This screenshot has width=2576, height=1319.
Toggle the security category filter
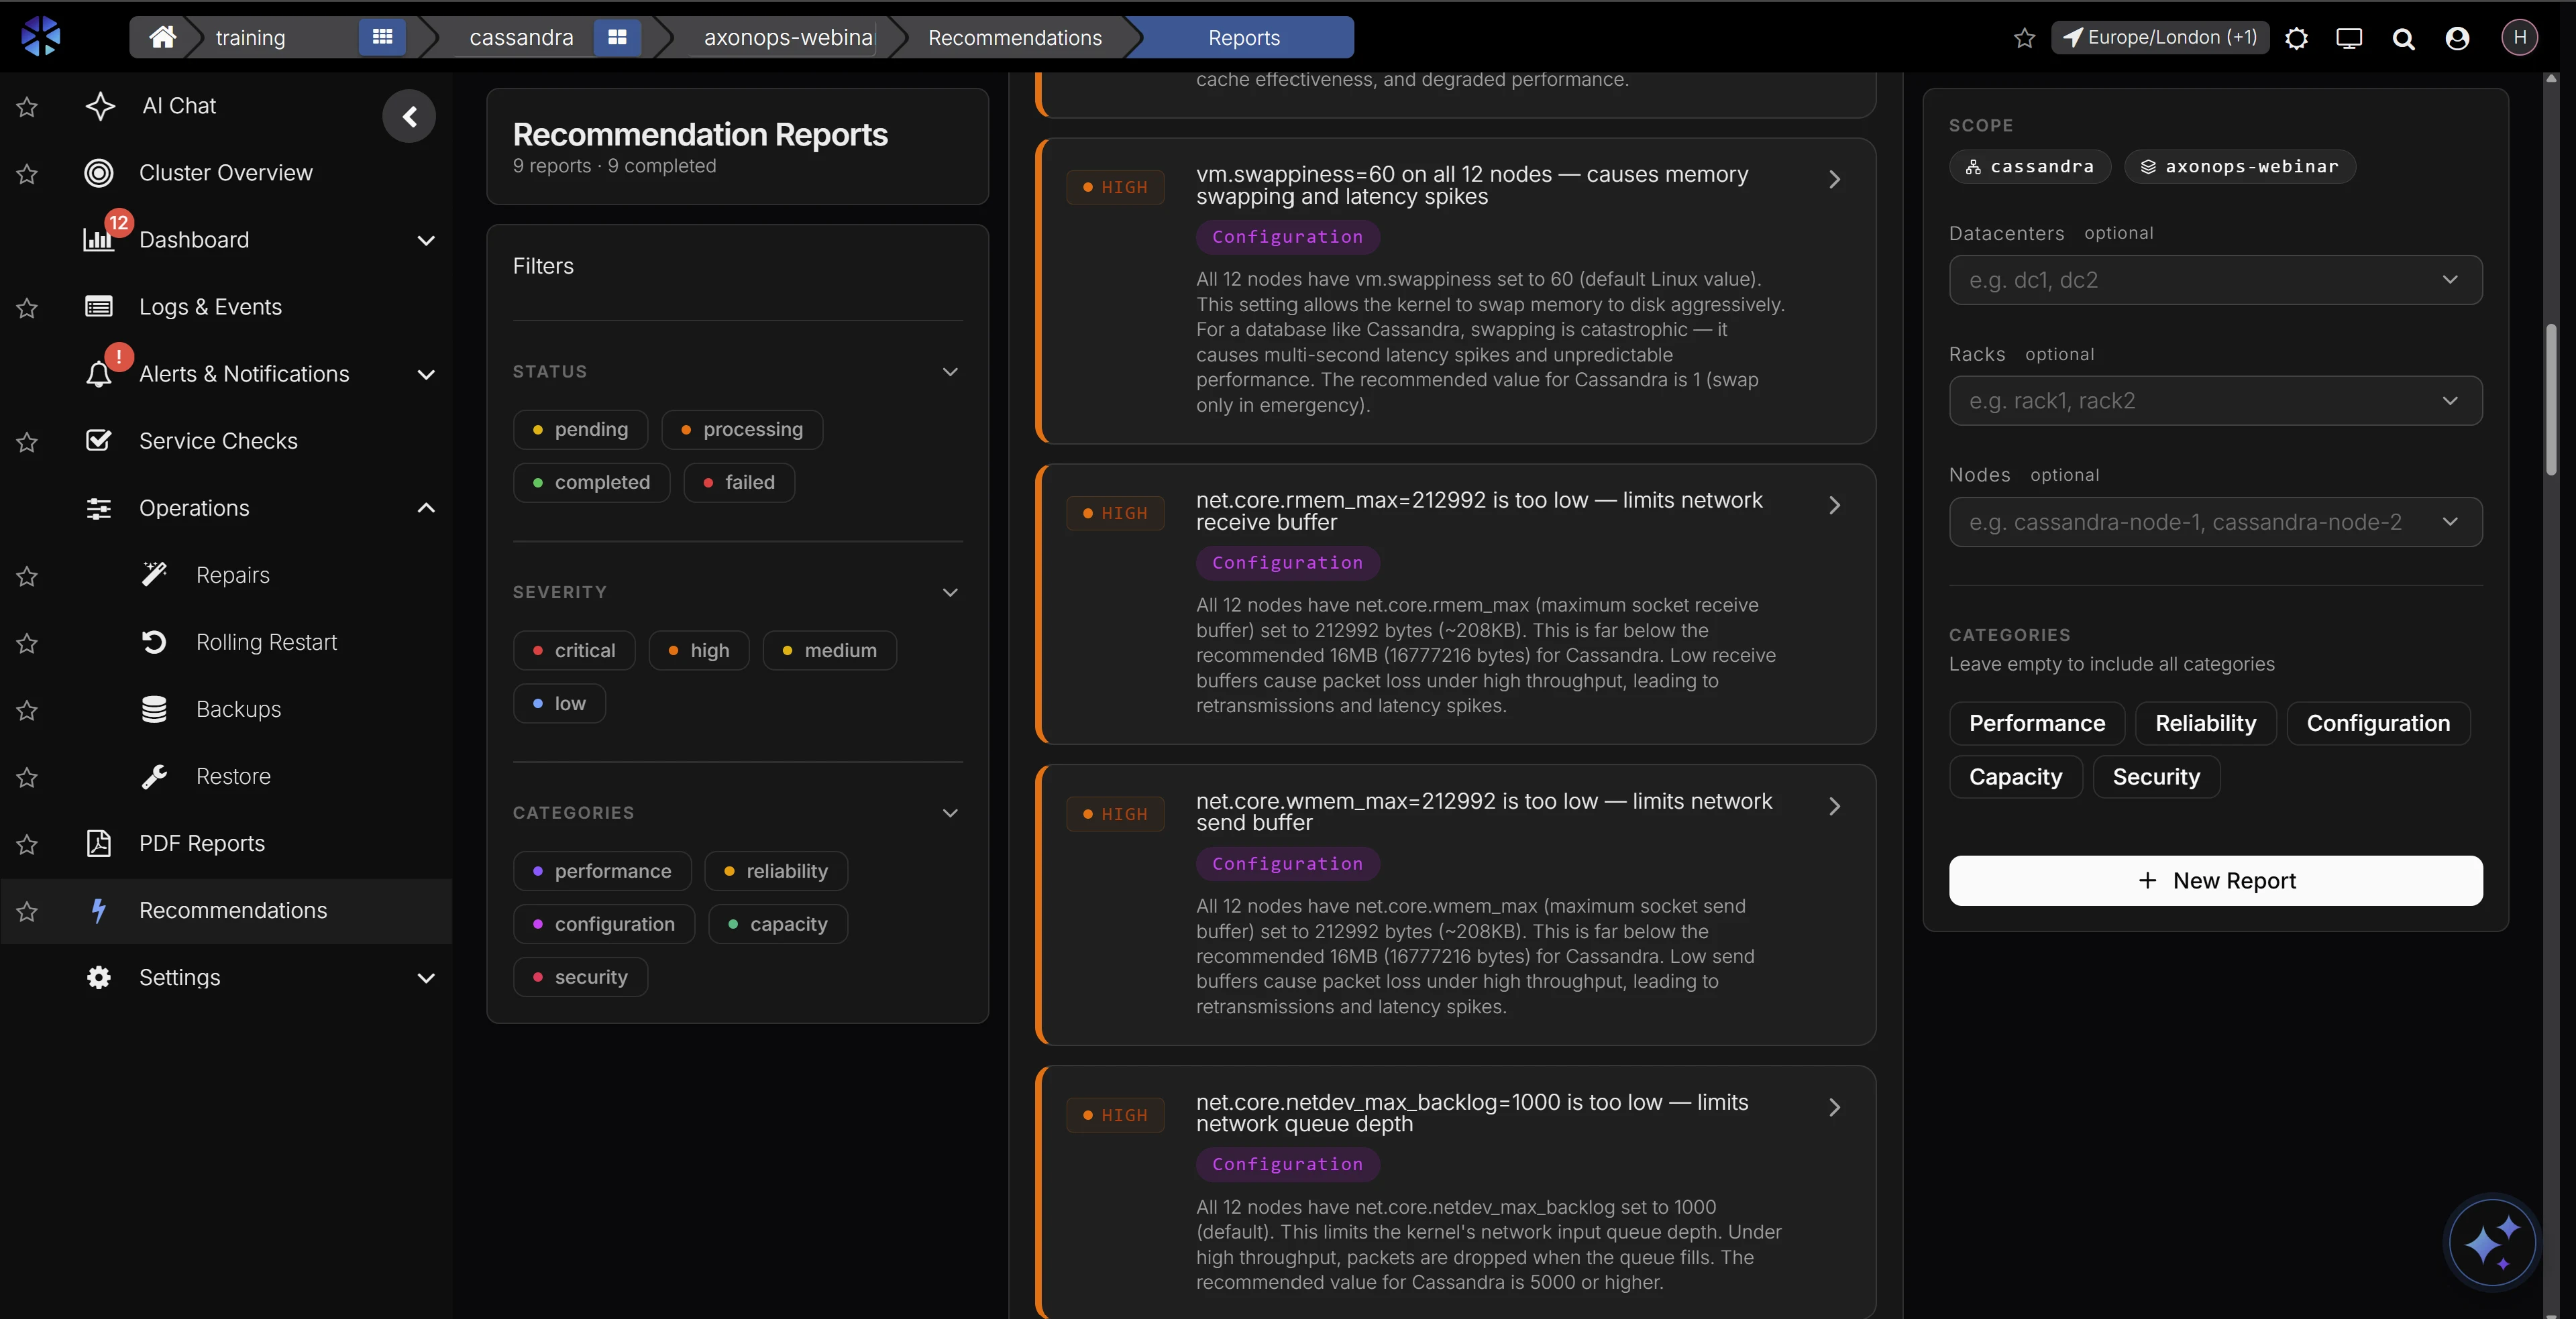580,977
